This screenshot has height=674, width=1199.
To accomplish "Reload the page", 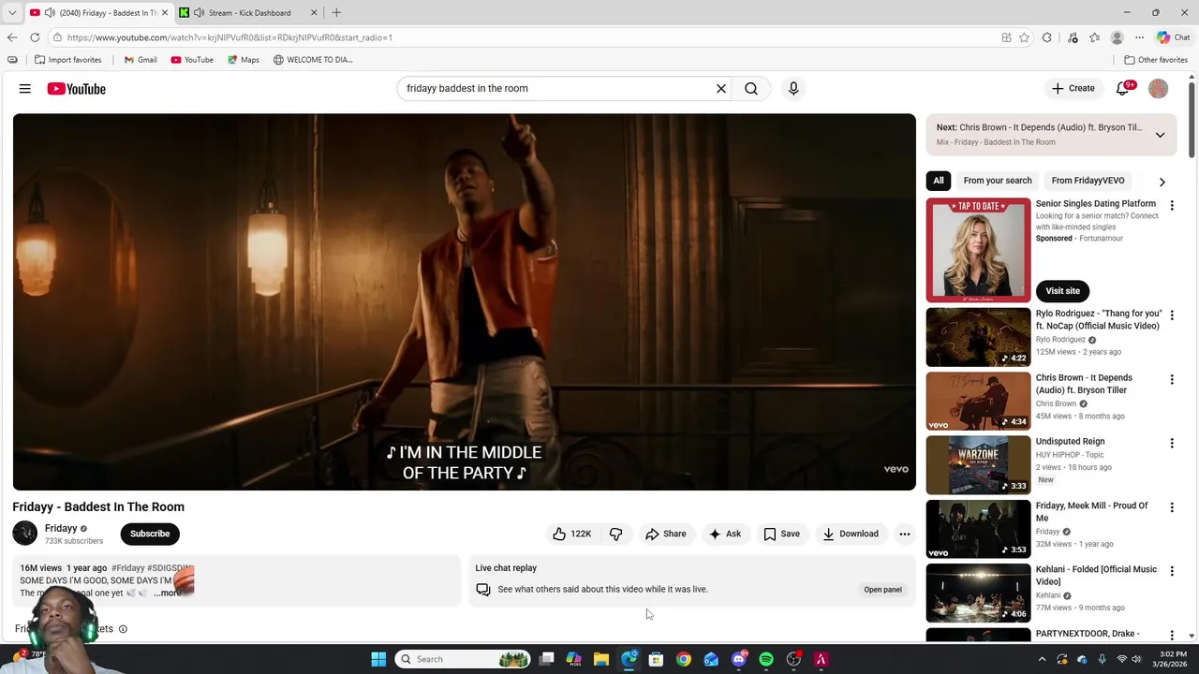I will point(35,37).
